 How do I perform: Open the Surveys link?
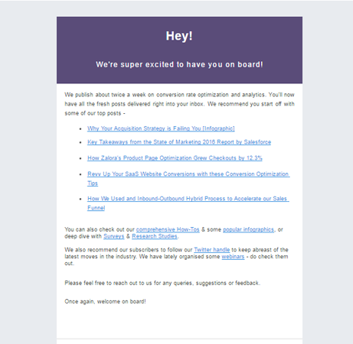[113, 236]
